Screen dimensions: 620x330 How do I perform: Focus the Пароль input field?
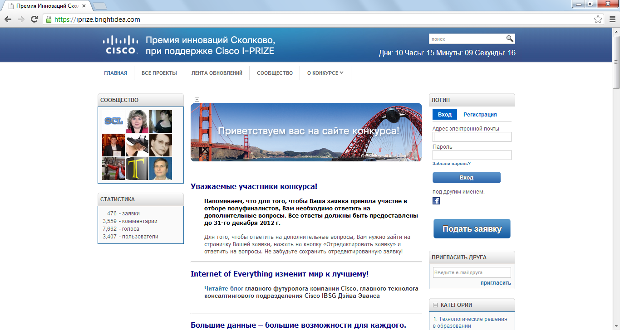pos(472,155)
